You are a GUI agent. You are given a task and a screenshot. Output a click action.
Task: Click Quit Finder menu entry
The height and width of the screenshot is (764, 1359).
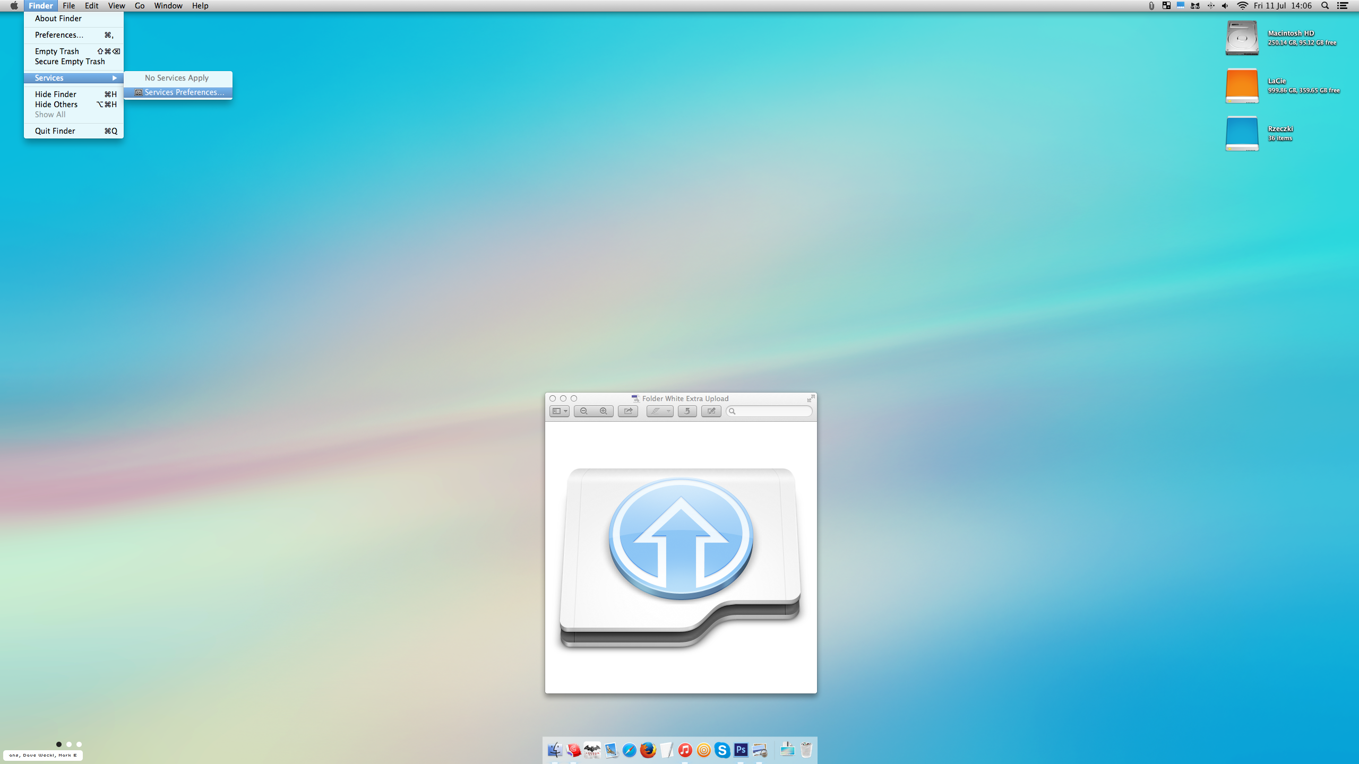click(55, 131)
